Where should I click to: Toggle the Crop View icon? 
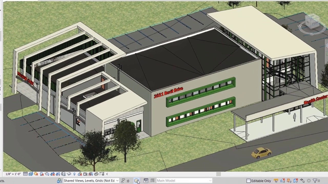(x=53, y=174)
